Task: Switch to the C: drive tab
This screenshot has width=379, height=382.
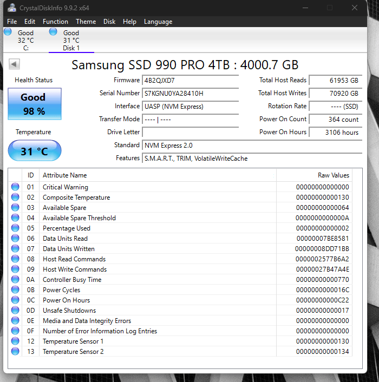Action: [26, 40]
